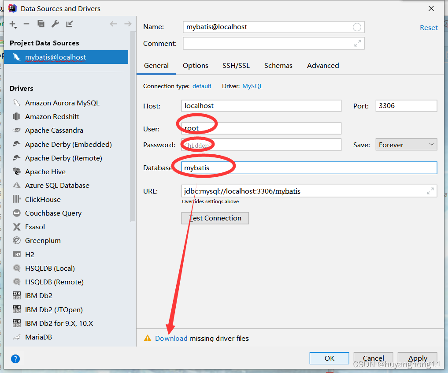Screen dimensions: 448x373
Task: Click the help question mark icon
Action: pyautogui.click(x=15, y=359)
